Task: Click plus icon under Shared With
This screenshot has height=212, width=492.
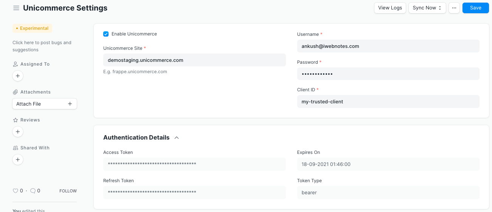Action: point(18,160)
